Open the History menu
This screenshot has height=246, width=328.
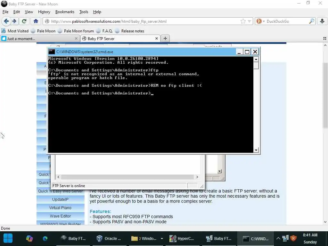[x=44, y=12]
